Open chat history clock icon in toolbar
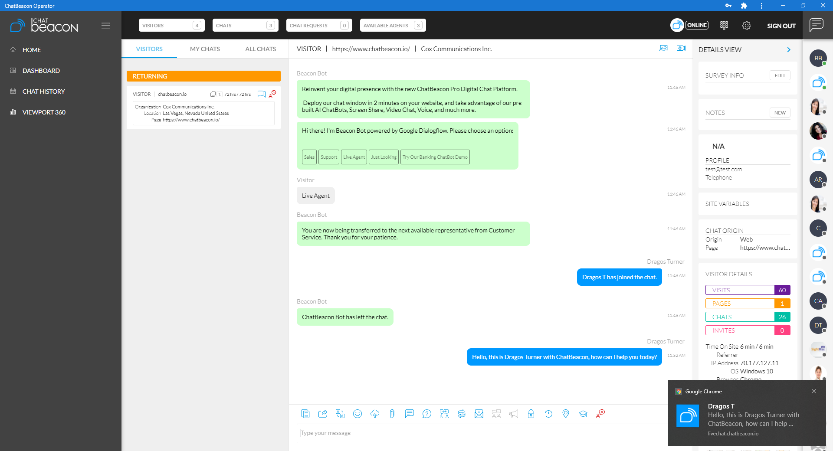Screen dimensions: 833x451 (548, 414)
